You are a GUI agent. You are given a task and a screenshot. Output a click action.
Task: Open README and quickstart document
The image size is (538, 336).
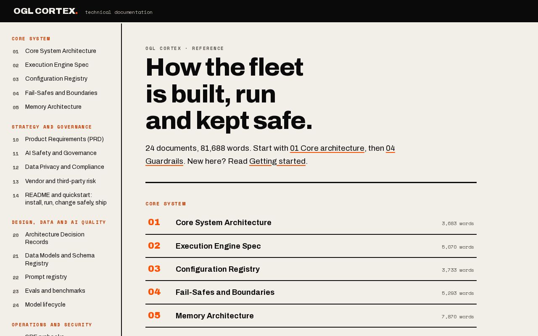60,199
